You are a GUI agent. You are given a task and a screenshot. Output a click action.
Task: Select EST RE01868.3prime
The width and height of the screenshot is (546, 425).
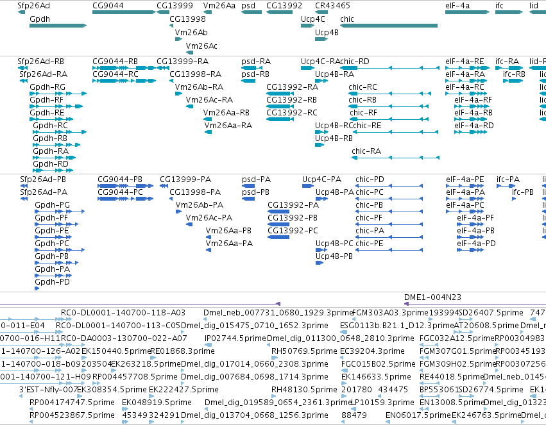153,358
